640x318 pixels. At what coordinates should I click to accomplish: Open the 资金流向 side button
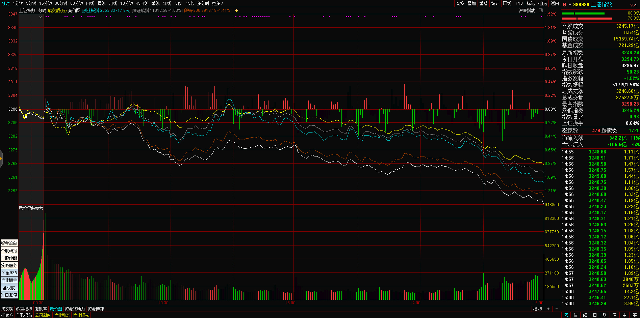coord(9,243)
